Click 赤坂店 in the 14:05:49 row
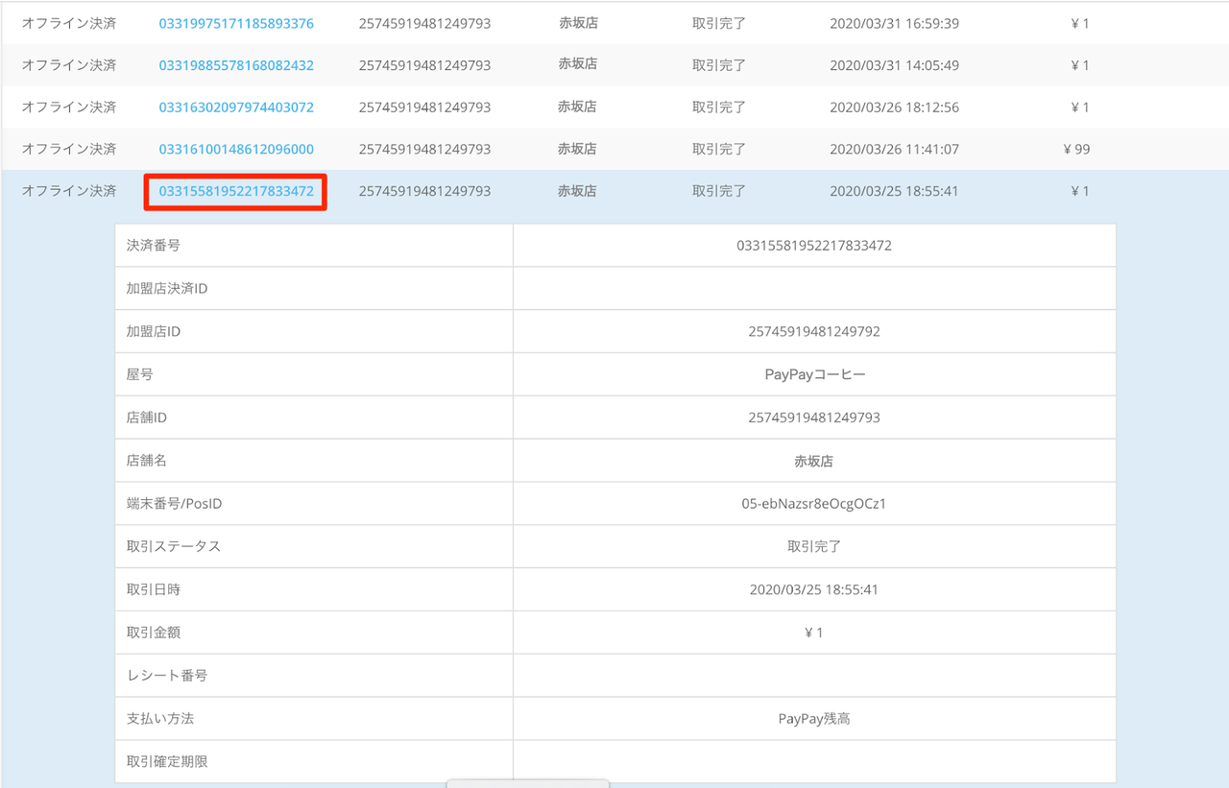1229x788 pixels. pyautogui.click(x=577, y=65)
